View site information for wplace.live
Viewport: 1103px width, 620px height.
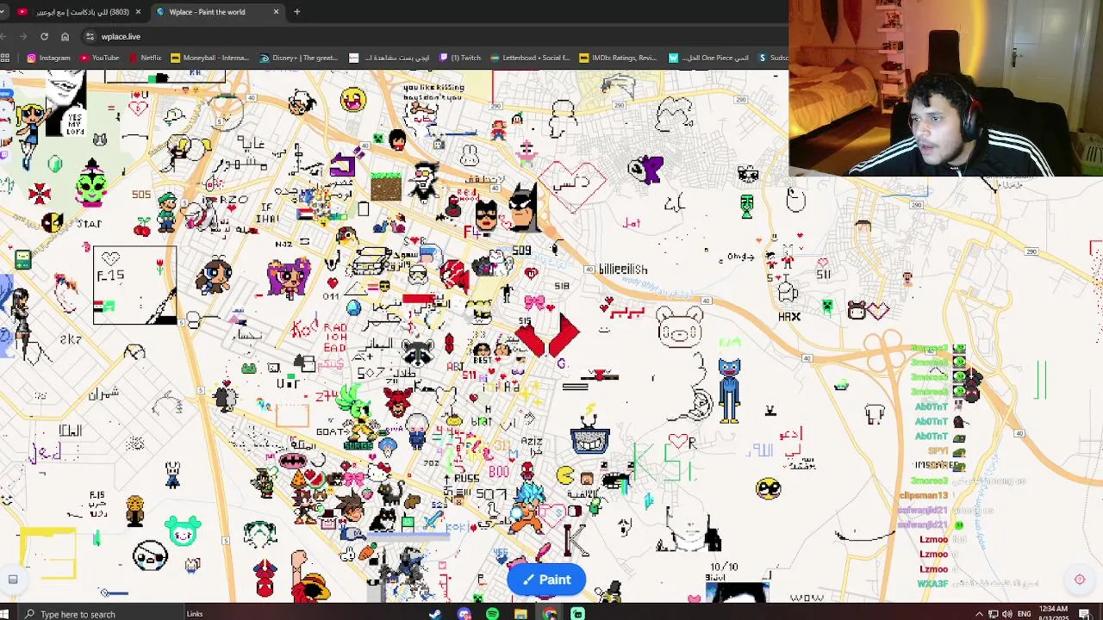[x=90, y=36]
